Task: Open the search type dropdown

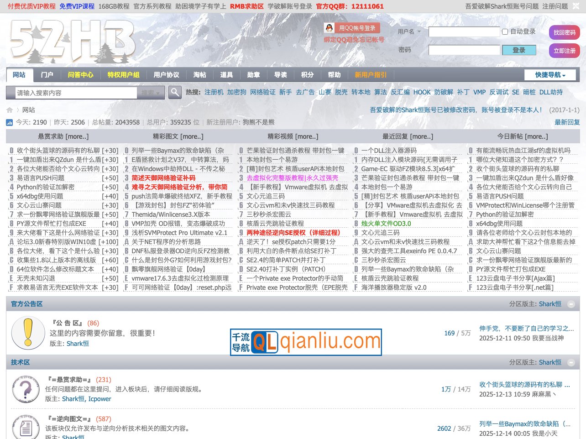Action: [x=150, y=93]
